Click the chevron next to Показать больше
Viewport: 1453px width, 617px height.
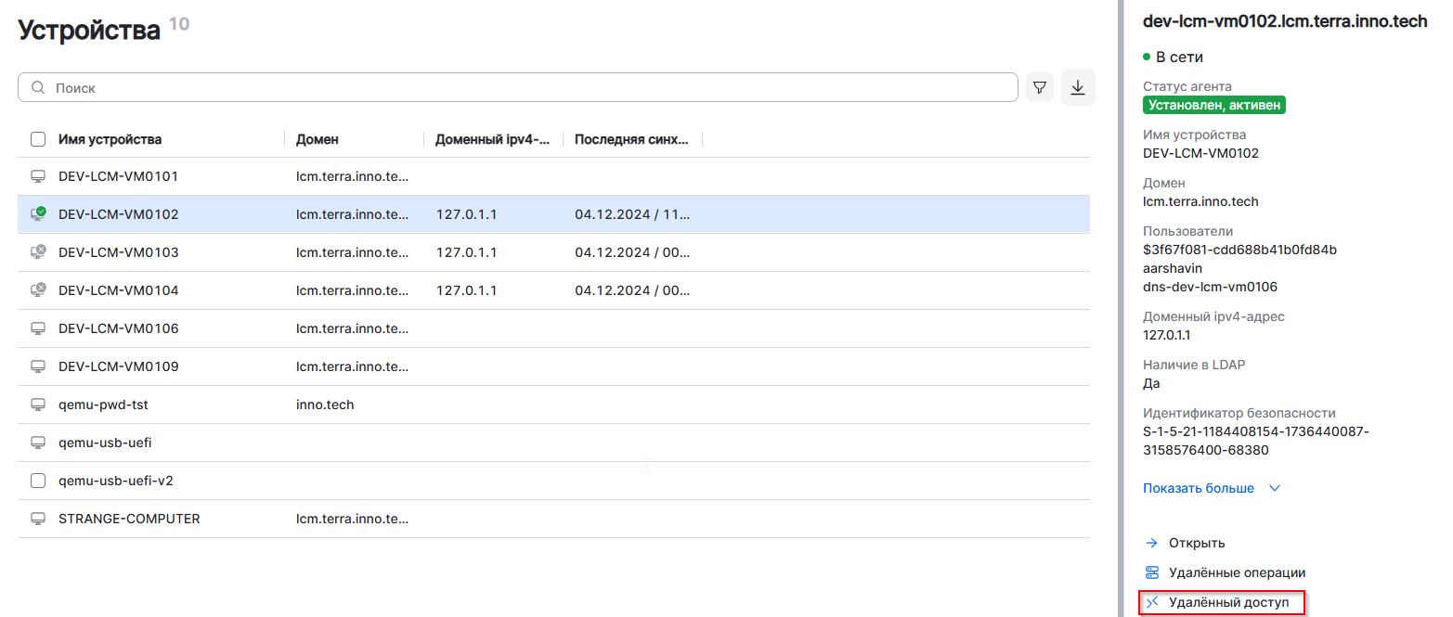(1275, 488)
